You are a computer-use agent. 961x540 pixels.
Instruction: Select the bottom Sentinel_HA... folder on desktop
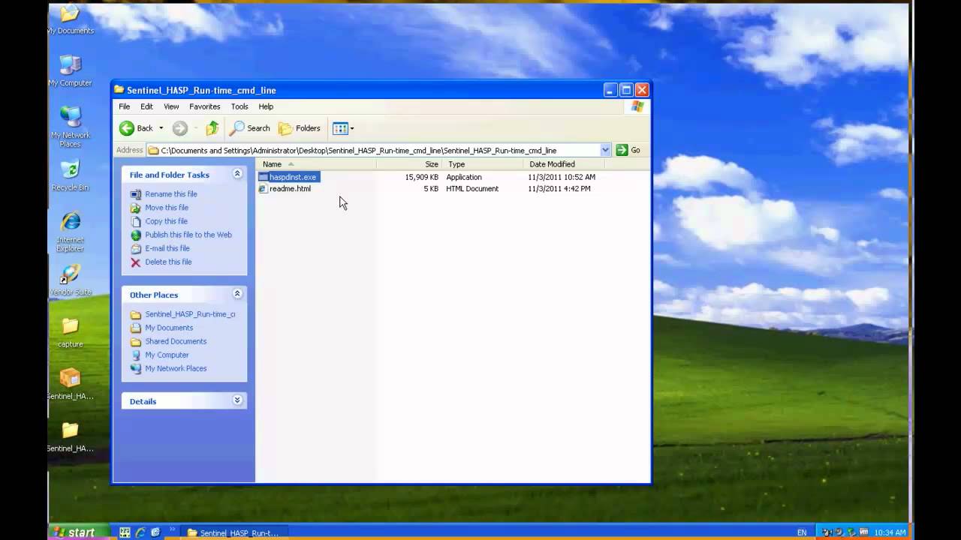pyautogui.click(x=70, y=437)
